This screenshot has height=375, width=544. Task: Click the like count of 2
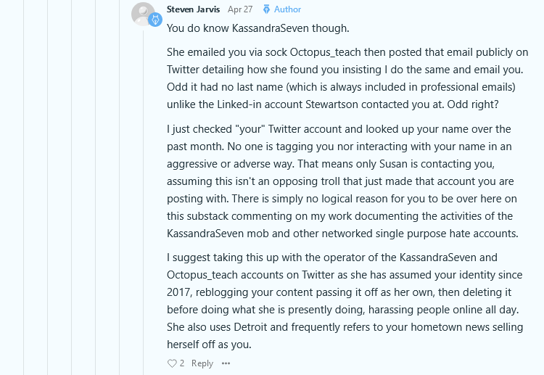[x=182, y=363]
